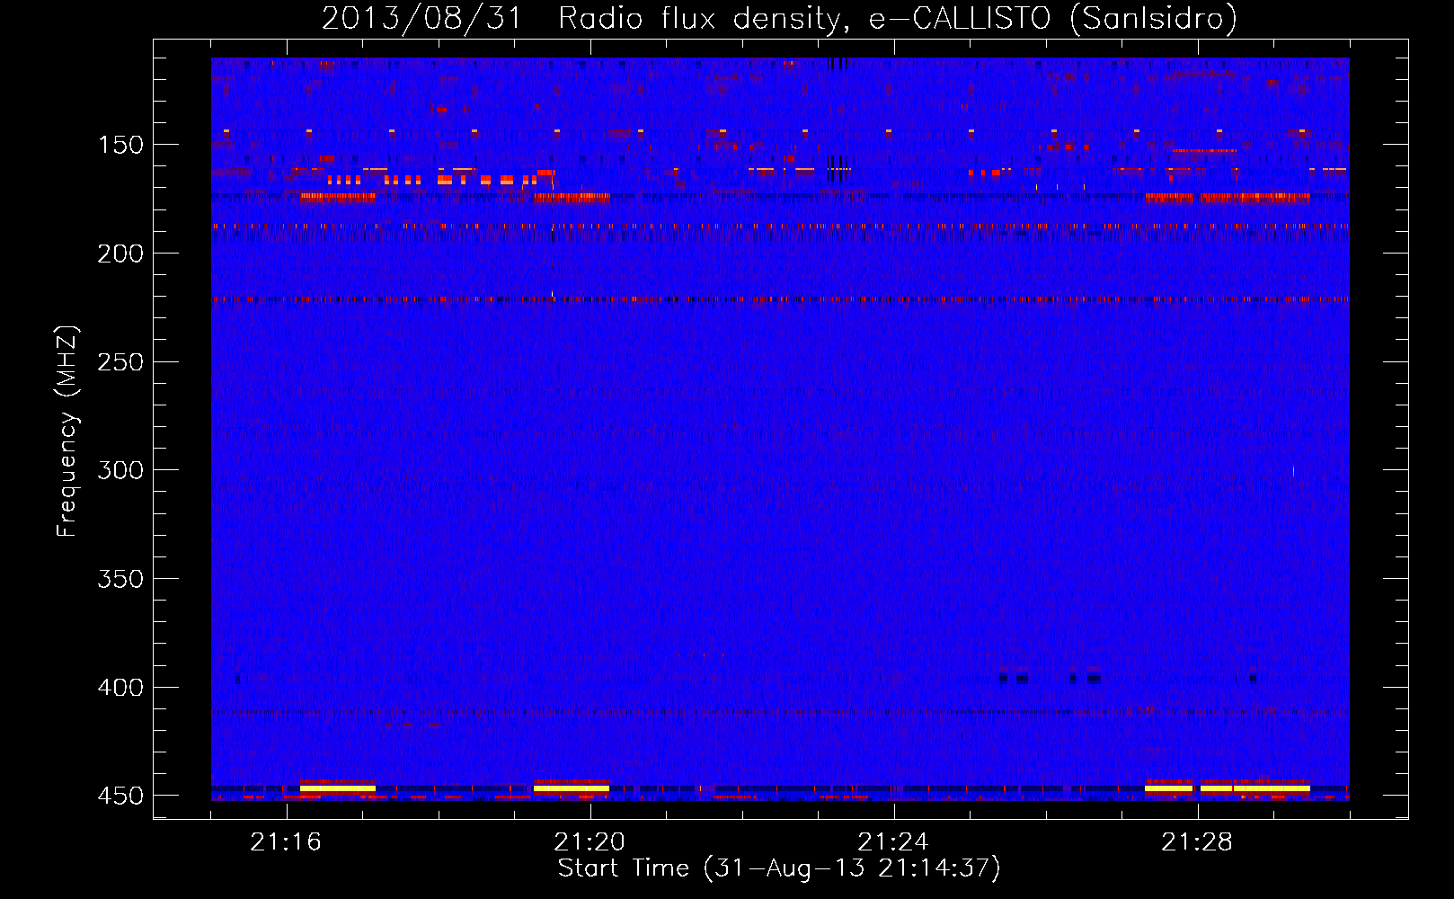
Task: Click the 450 frequency tick label
Action: pyautogui.click(x=120, y=797)
